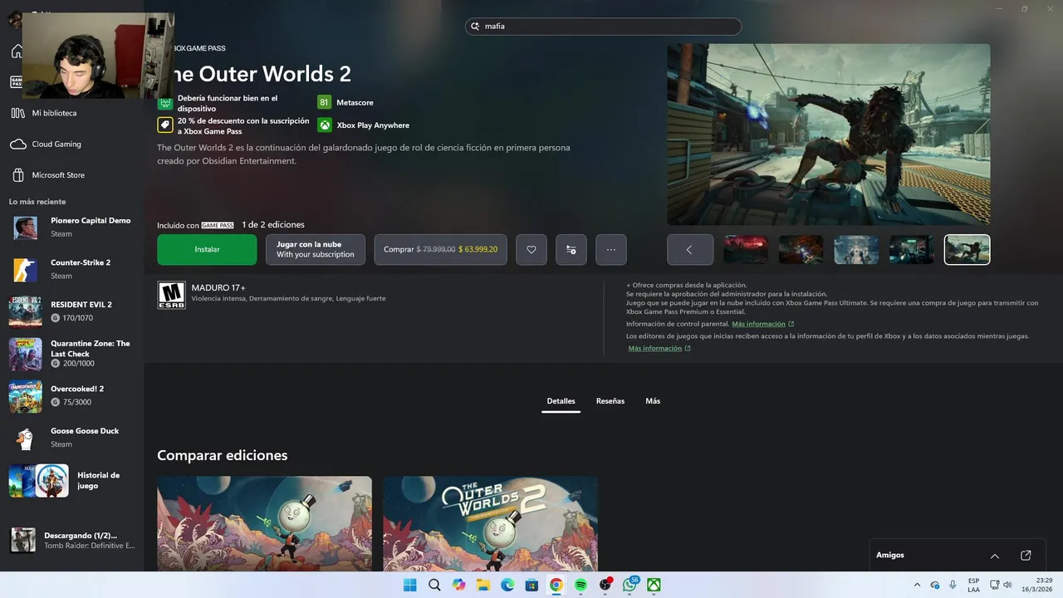This screenshot has width=1063, height=598.
Task: Select the second screenshot thumbnail
Action: tap(801, 249)
